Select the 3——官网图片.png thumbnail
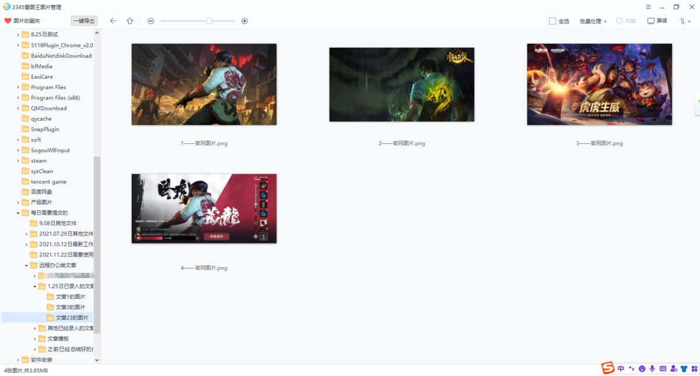Viewport: 700px width, 376px height. tap(599, 84)
